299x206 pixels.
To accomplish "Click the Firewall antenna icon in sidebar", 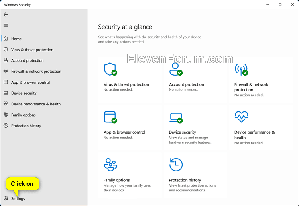I will coord(6,71).
